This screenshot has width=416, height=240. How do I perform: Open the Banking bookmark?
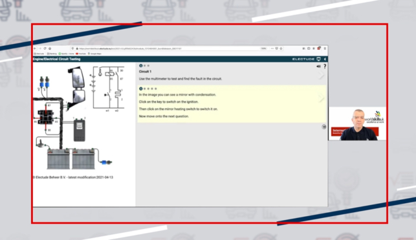click(52, 54)
